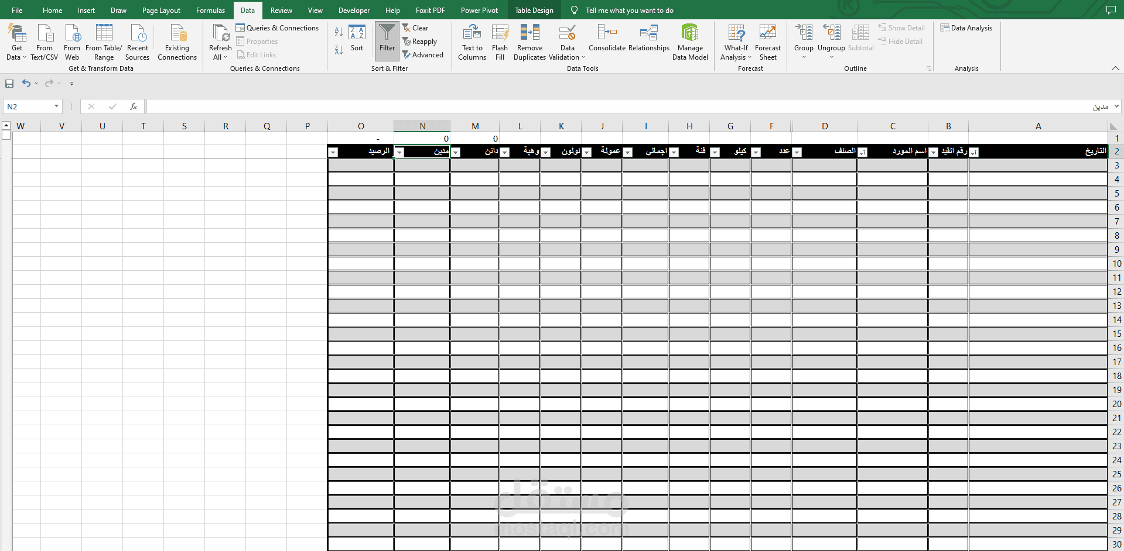Screen dimensions: 1124x551
Task: Expand the Name Box dropdown
Action: pos(56,106)
